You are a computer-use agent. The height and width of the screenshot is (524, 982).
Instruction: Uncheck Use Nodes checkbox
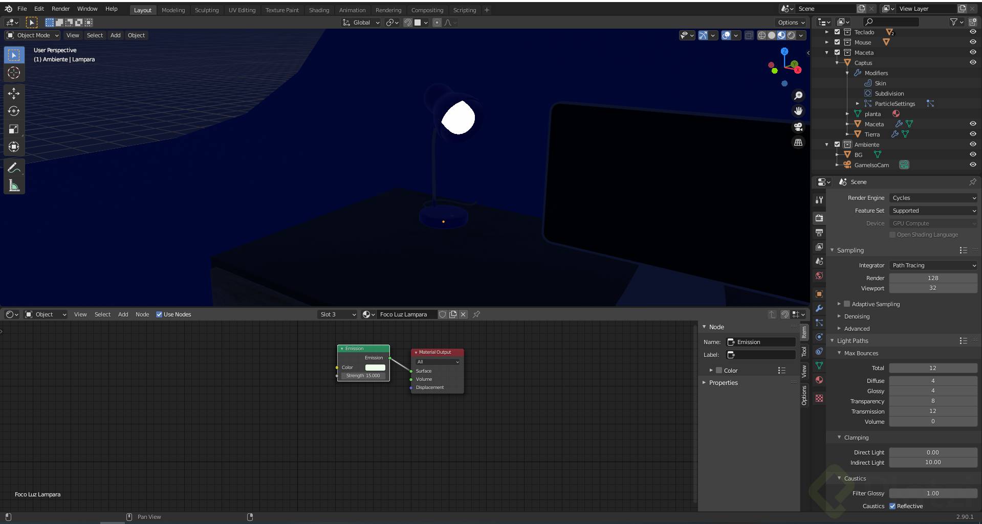159,314
